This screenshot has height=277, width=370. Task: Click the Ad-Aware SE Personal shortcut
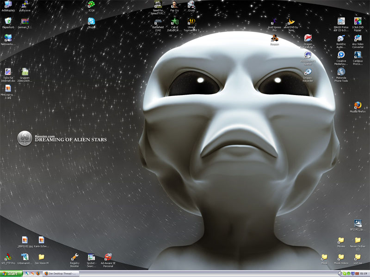pos(108,257)
